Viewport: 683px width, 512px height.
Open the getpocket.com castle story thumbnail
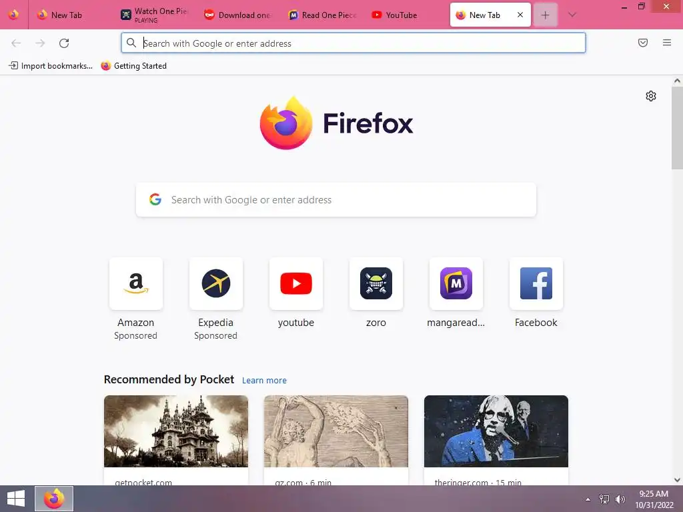176,431
